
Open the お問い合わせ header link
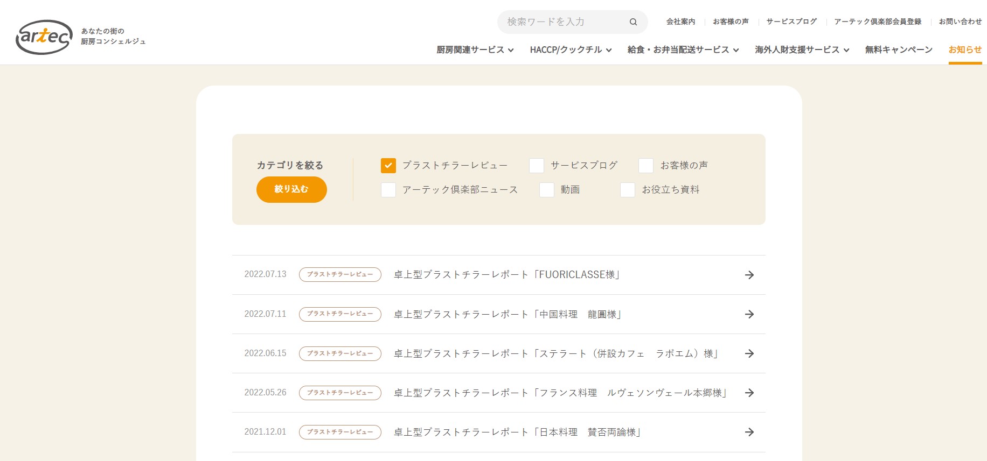point(960,22)
